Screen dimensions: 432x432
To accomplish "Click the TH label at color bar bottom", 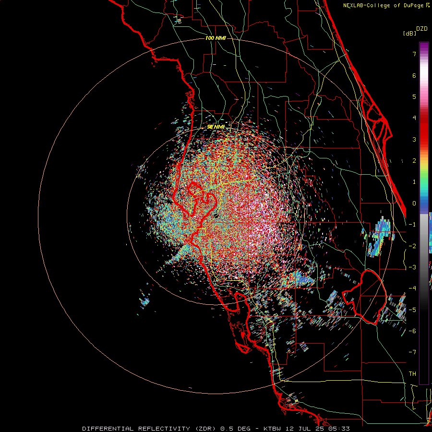I will (x=412, y=374).
